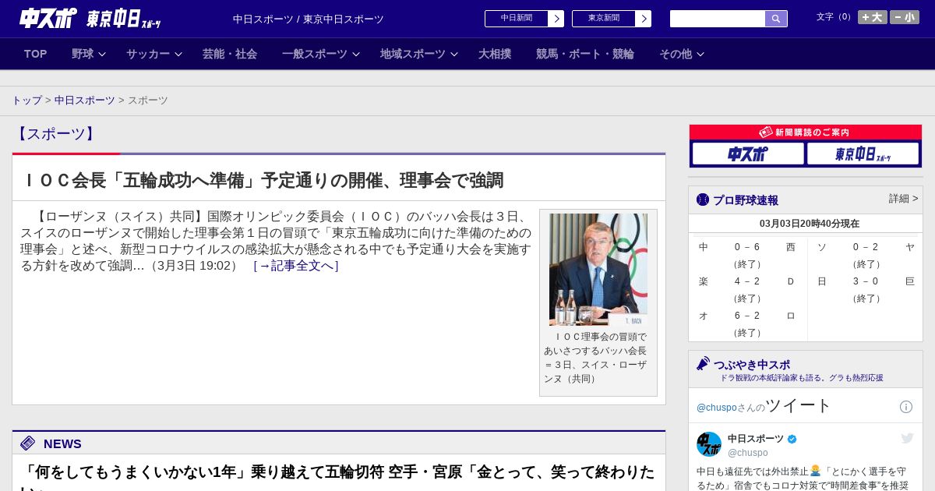The width and height of the screenshot is (935, 491).
Task: Click the 【スポーツ】 section heading
Action: click(x=56, y=134)
